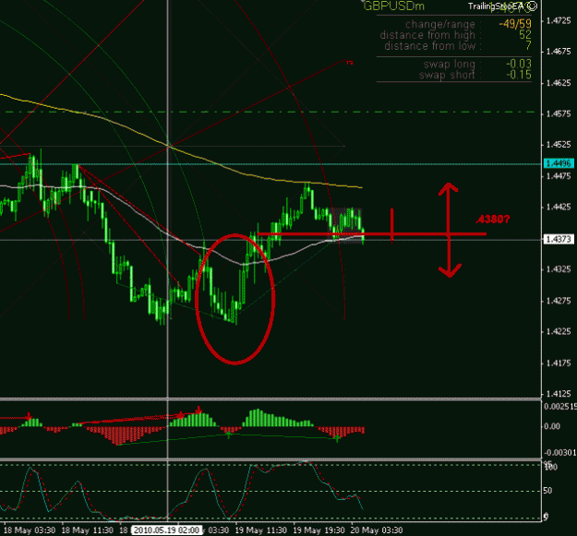Click the stochastic scale level 50
Image resolution: width=577 pixels, height=536 pixels.
click(x=547, y=491)
